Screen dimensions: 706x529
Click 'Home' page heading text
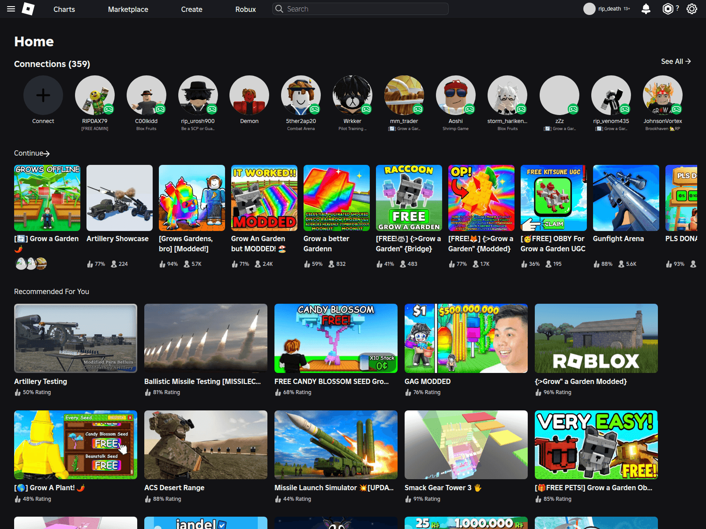click(x=34, y=41)
